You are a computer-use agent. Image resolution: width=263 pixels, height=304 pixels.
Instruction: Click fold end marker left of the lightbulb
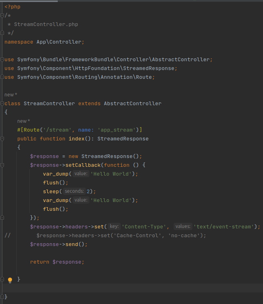tap(2, 279)
